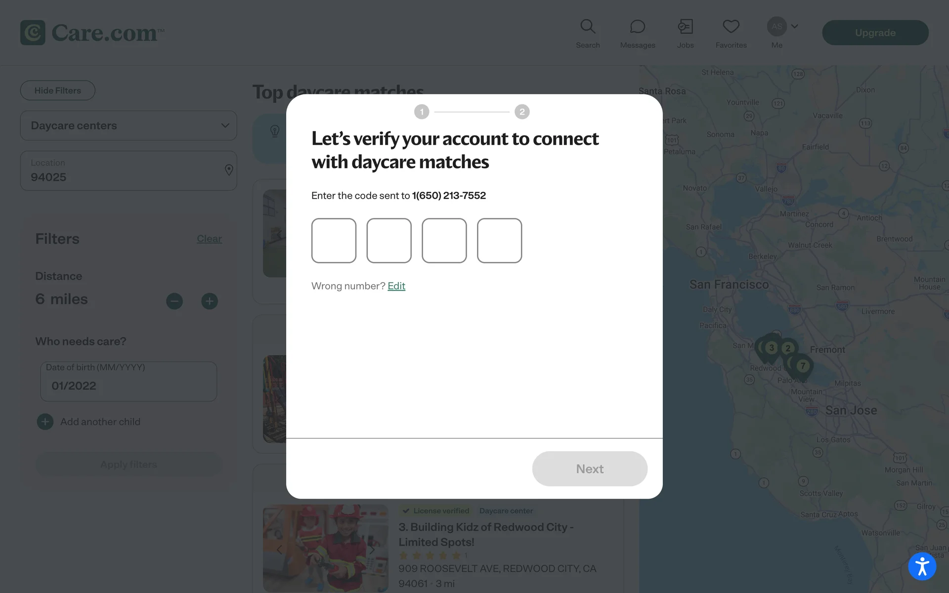Click the location pin icon in Location field
The image size is (949, 593).
pyautogui.click(x=229, y=170)
